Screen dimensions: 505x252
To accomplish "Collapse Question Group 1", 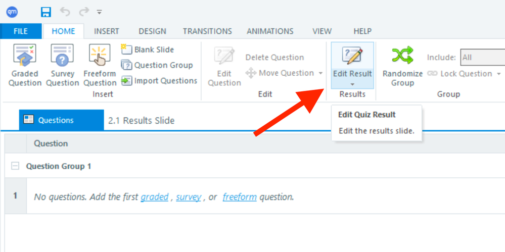I will tap(15, 166).
